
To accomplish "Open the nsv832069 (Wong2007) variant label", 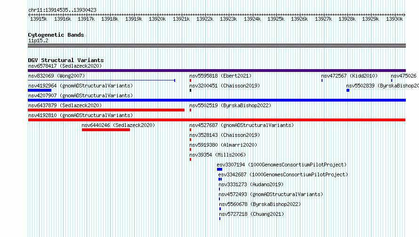I will click(56, 76).
